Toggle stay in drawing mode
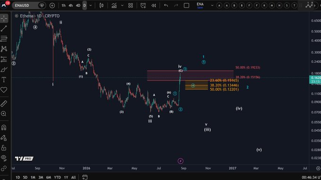This screenshot has height=180, width=321. [x=4, y=138]
